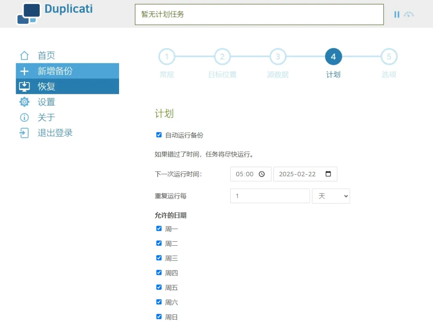
Task: Open the clock picker for 05:00
Action: 262,174
